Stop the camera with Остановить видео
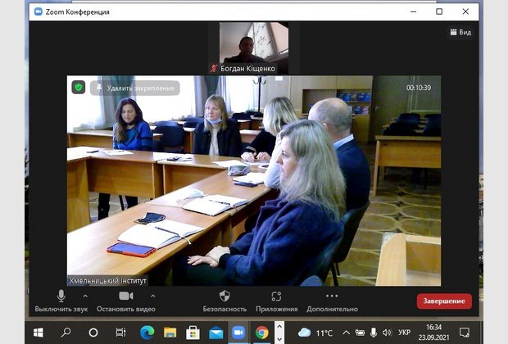The image size is (508, 344). tap(125, 301)
